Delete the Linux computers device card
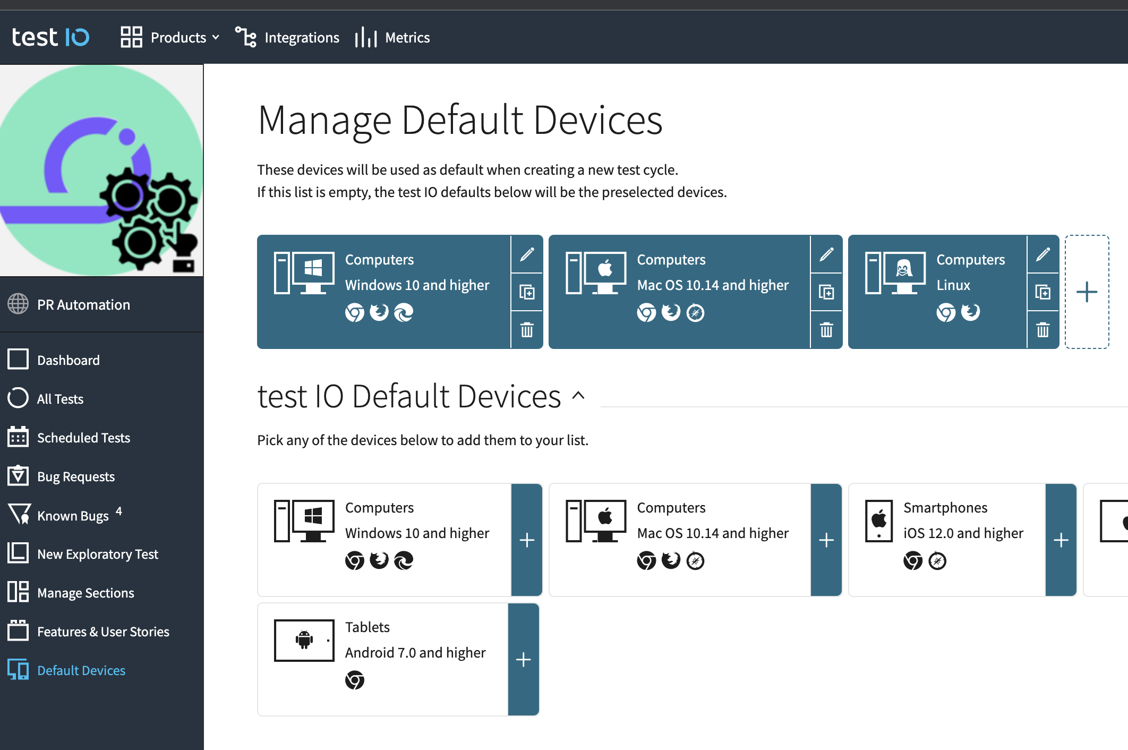This screenshot has width=1128, height=750. (x=1042, y=330)
